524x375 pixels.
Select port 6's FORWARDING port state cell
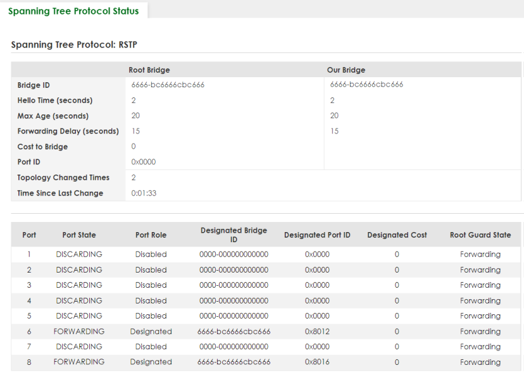pos(79,331)
